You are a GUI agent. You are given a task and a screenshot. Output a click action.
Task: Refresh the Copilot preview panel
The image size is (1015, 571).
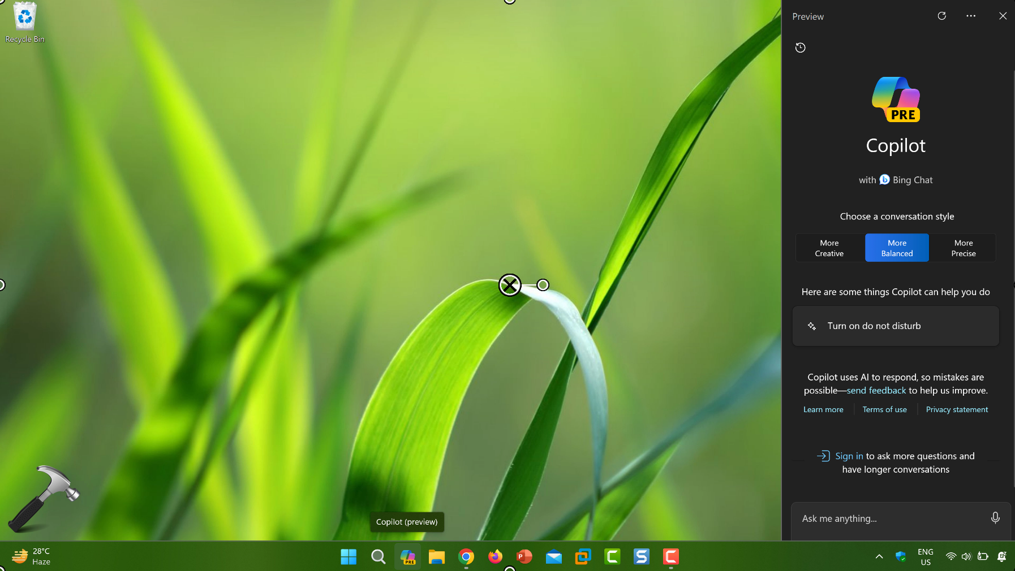pyautogui.click(x=941, y=16)
